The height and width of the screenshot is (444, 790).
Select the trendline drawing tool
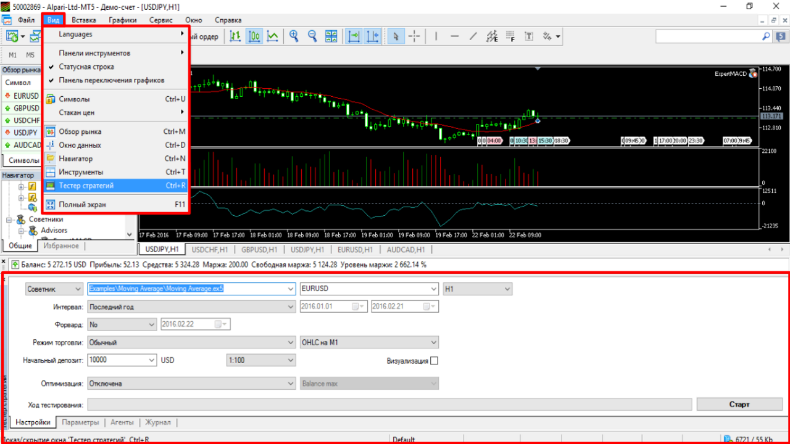click(x=473, y=36)
